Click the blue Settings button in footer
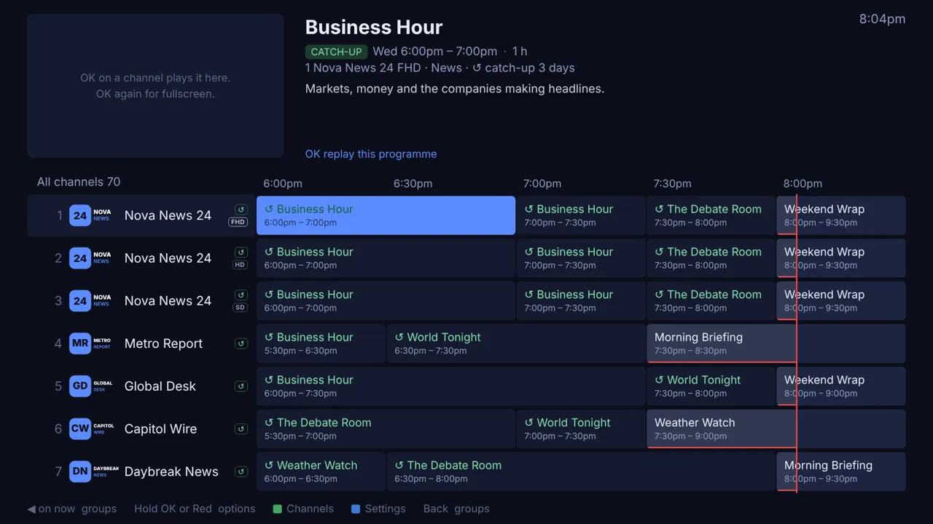933x524 pixels. pyautogui.click(x=378, y=509)
